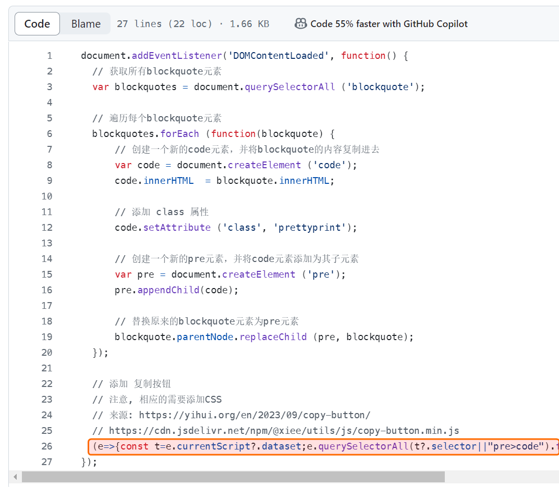Click the appendChild symbol on line 16

[x=168, y=290]
